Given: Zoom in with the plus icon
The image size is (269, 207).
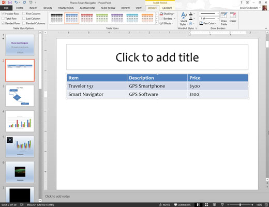Looking at the screenshot, I should click(252, 205).
